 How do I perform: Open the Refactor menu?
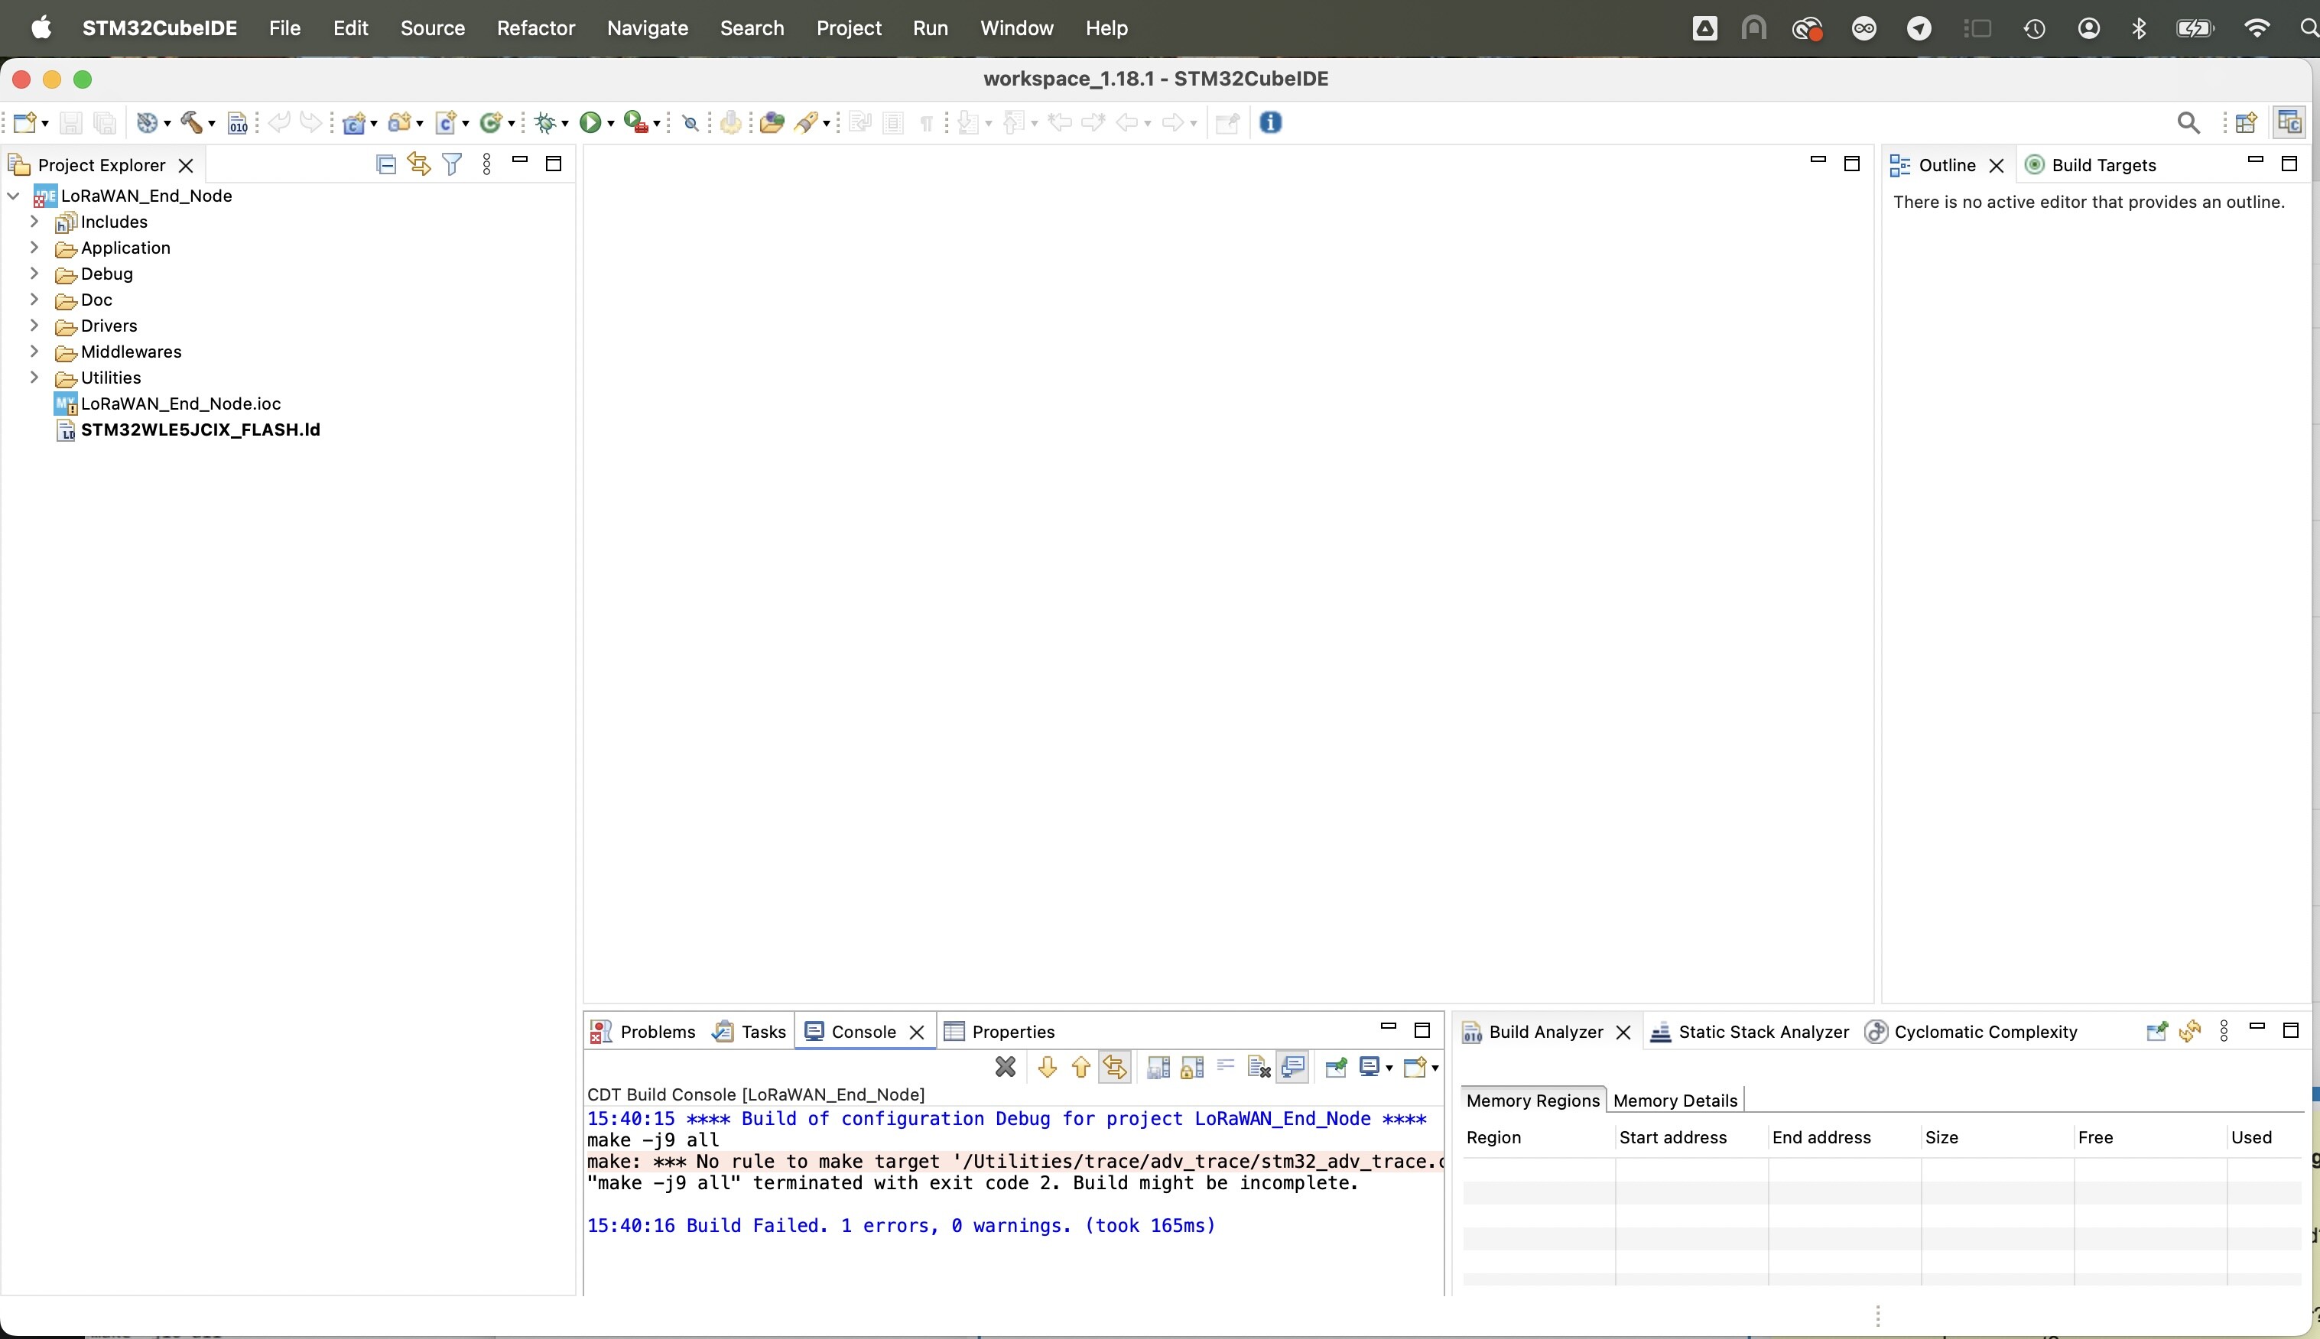point(535,28)
